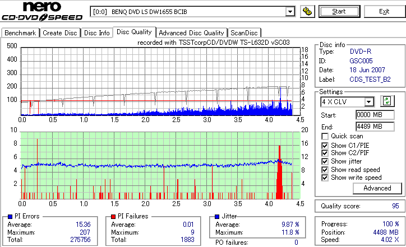406x247 pixels.
Task: Toggle Show write speed checkbox
Action: coord(325,178)
